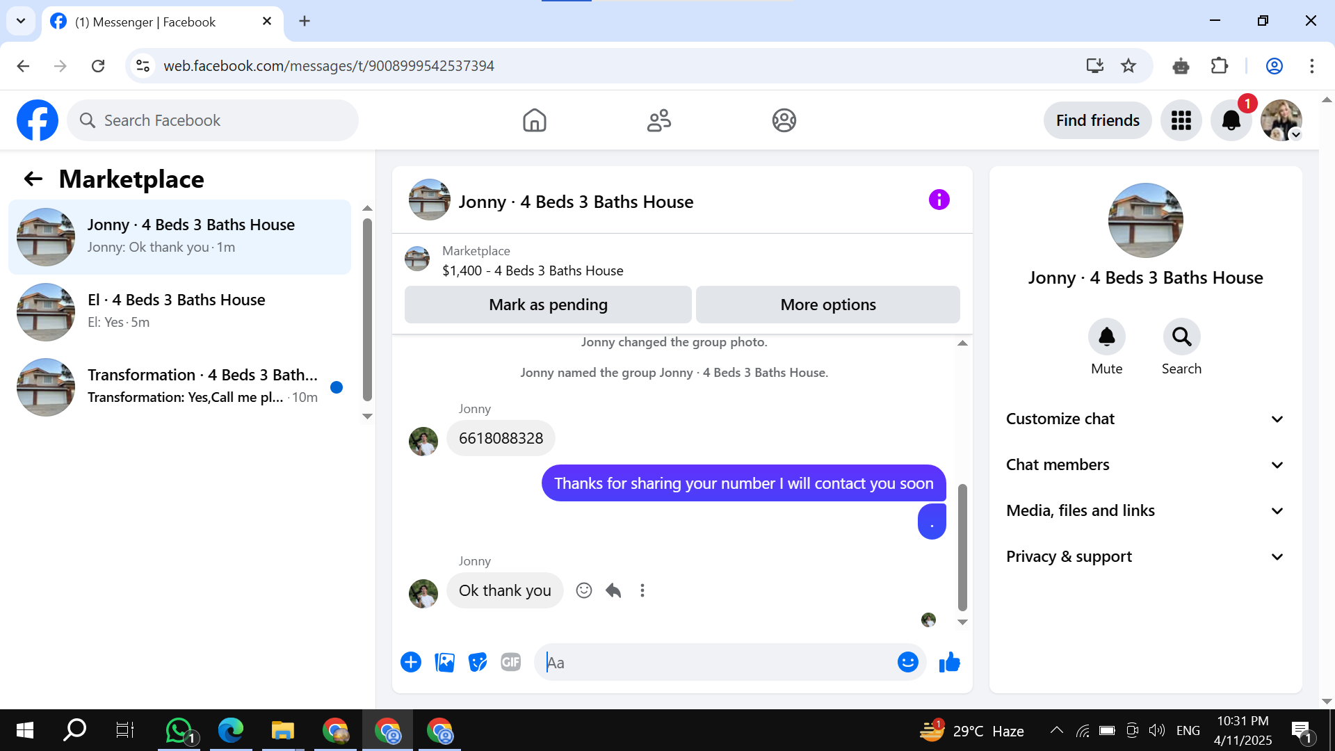
Task: Expand the Chat members section
Action: tap(1144, 465)
